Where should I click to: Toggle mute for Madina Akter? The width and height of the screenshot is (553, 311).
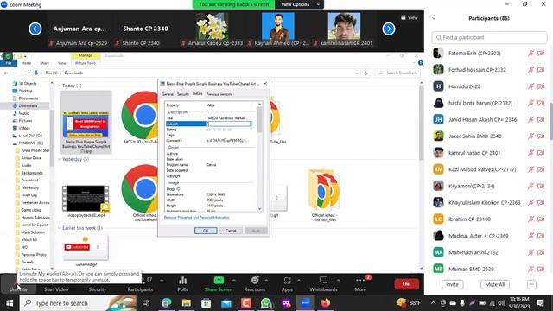(x=531, y=236)
